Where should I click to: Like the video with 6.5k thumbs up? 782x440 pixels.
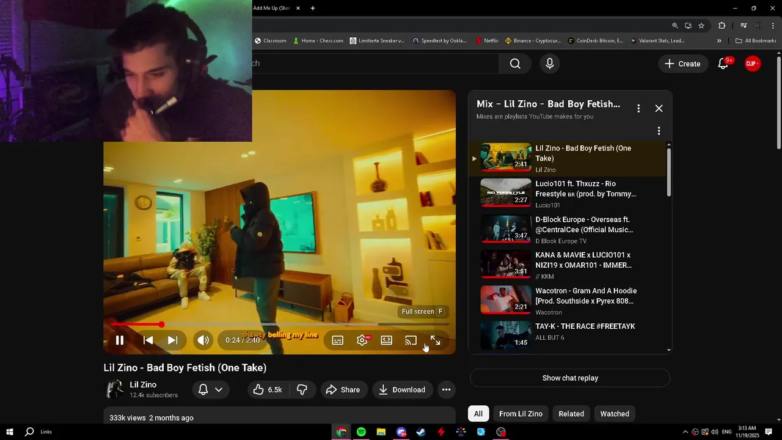click(268, 390)
